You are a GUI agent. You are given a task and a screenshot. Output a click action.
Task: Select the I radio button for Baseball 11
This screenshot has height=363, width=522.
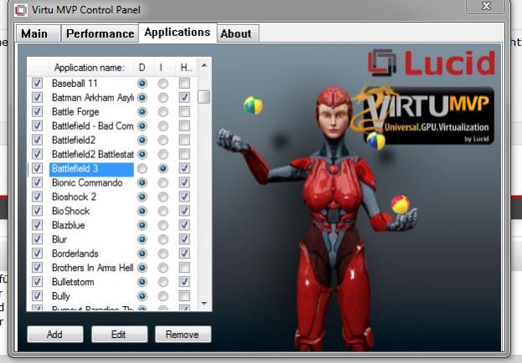click(x=163, y=84)
